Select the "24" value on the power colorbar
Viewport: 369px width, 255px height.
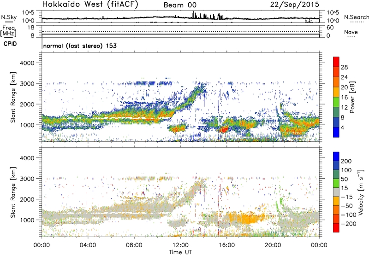click(x=344, y=77)
